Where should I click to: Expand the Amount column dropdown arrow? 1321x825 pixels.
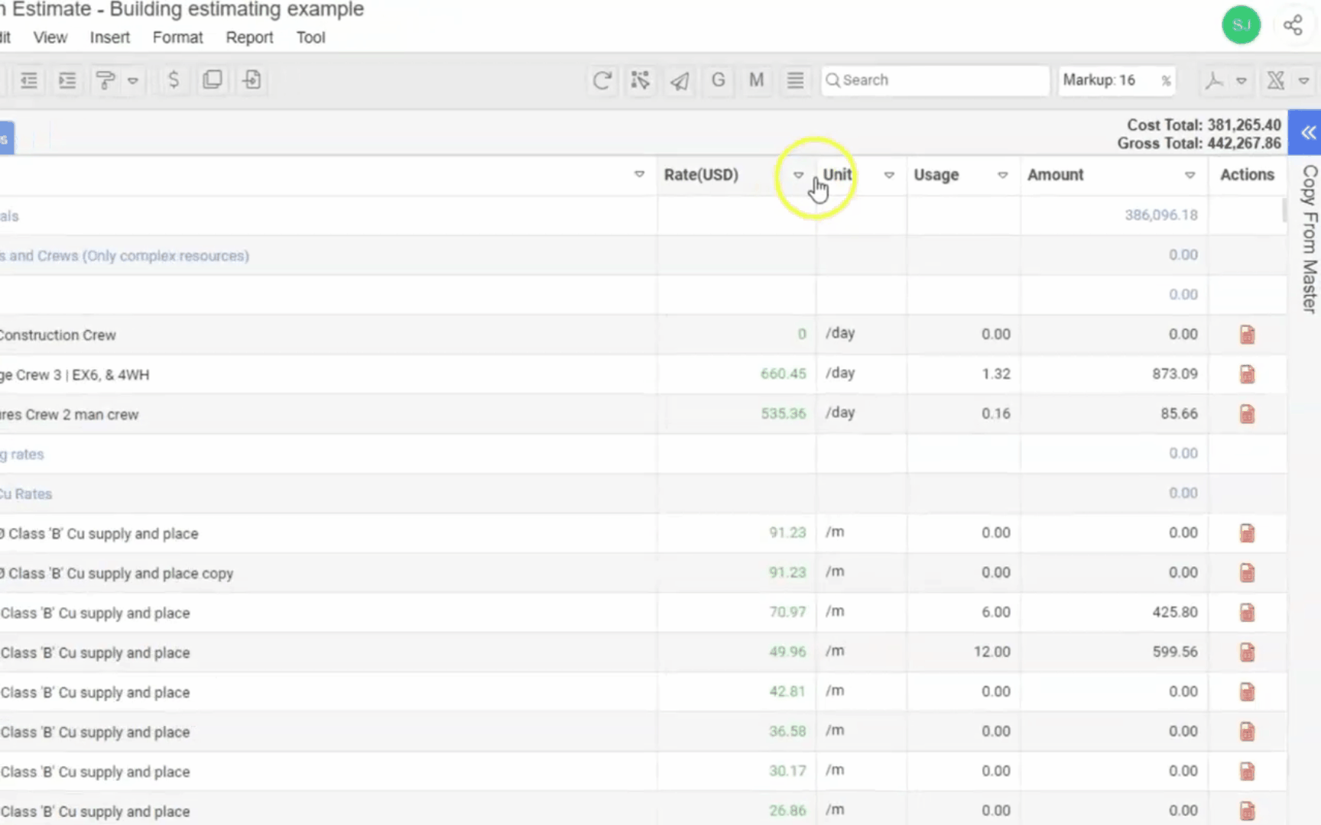pyautogui.click(x=1190, y=175)
